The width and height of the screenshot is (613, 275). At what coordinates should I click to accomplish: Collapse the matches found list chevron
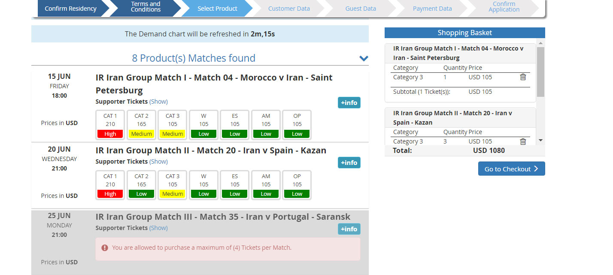pyautogui.click(x=364, y=59)
